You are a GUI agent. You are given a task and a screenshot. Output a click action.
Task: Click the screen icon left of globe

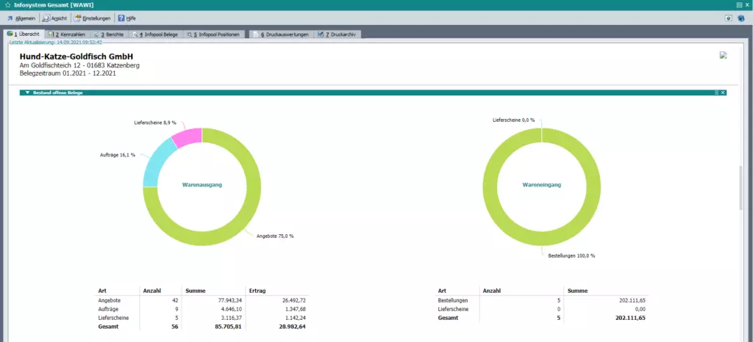coord(727,18)
